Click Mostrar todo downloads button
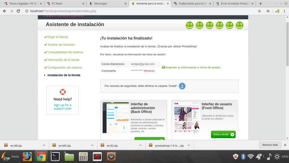 [x=270, y=145]
